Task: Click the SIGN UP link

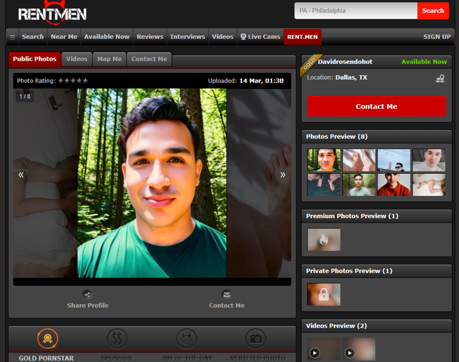Action: [x=437, y=37]
